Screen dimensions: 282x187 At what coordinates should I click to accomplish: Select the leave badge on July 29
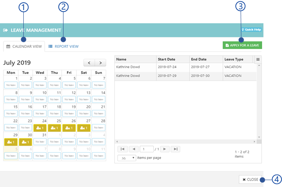11,142
